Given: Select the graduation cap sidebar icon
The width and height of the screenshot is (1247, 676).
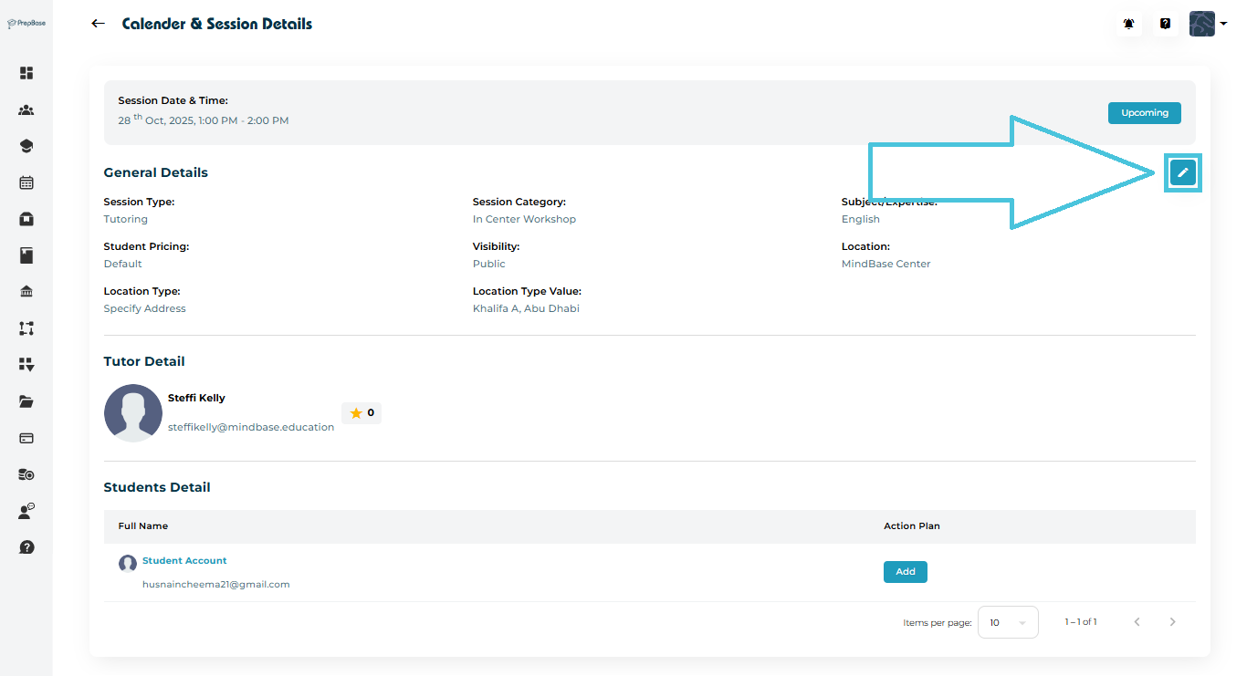Looking at the screenshot, I should tap(26, 146).
